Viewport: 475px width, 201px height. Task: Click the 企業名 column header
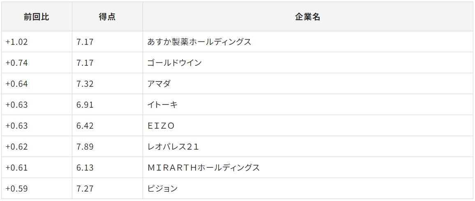pyautogui.click(x=308, y=17)
